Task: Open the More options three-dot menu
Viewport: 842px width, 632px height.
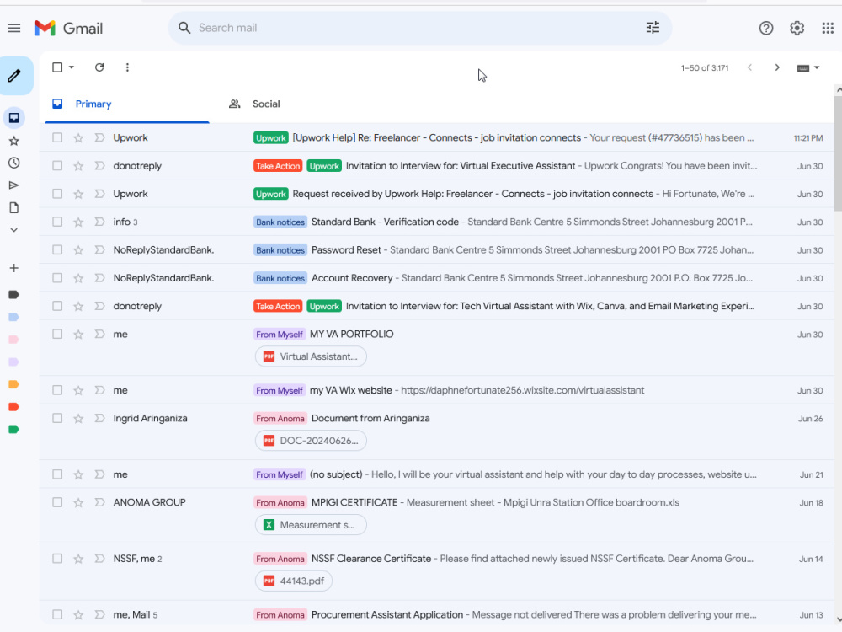Action: 127,67
